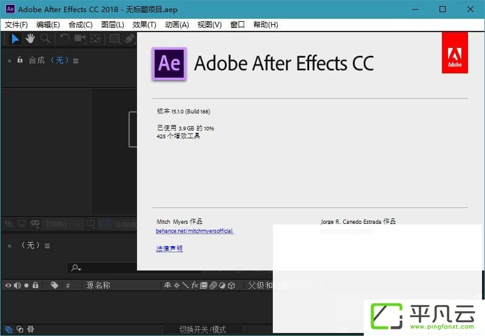
Task: Click the 切换开关/模式 button
Action: tap(202, 329)
